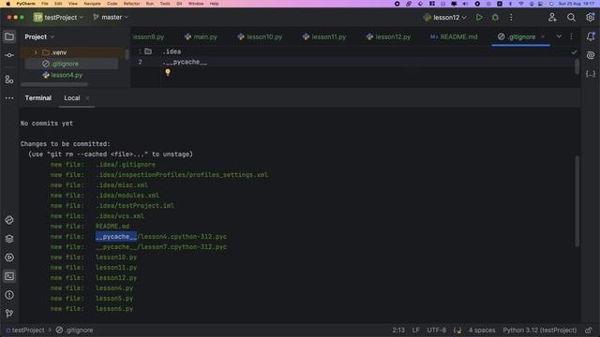Show more tool windows ellipsis
Viewport: 600px width, 337px height.
[x=9, y=98]
